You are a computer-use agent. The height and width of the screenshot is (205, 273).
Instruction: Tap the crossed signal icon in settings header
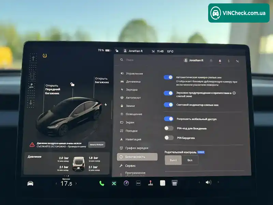[237, 61]
